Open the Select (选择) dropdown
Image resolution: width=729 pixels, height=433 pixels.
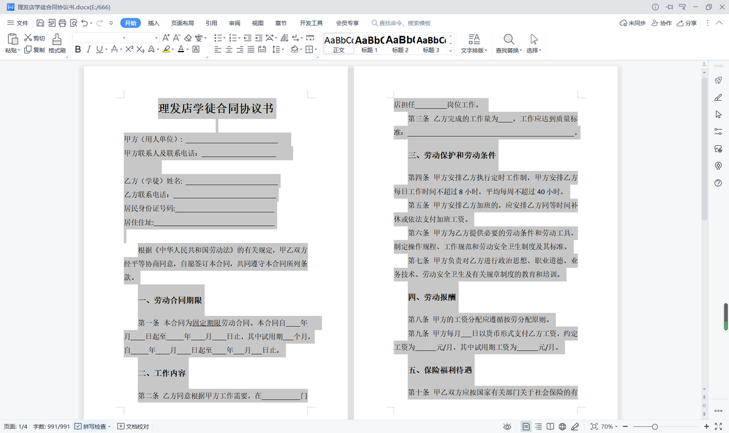534,50
